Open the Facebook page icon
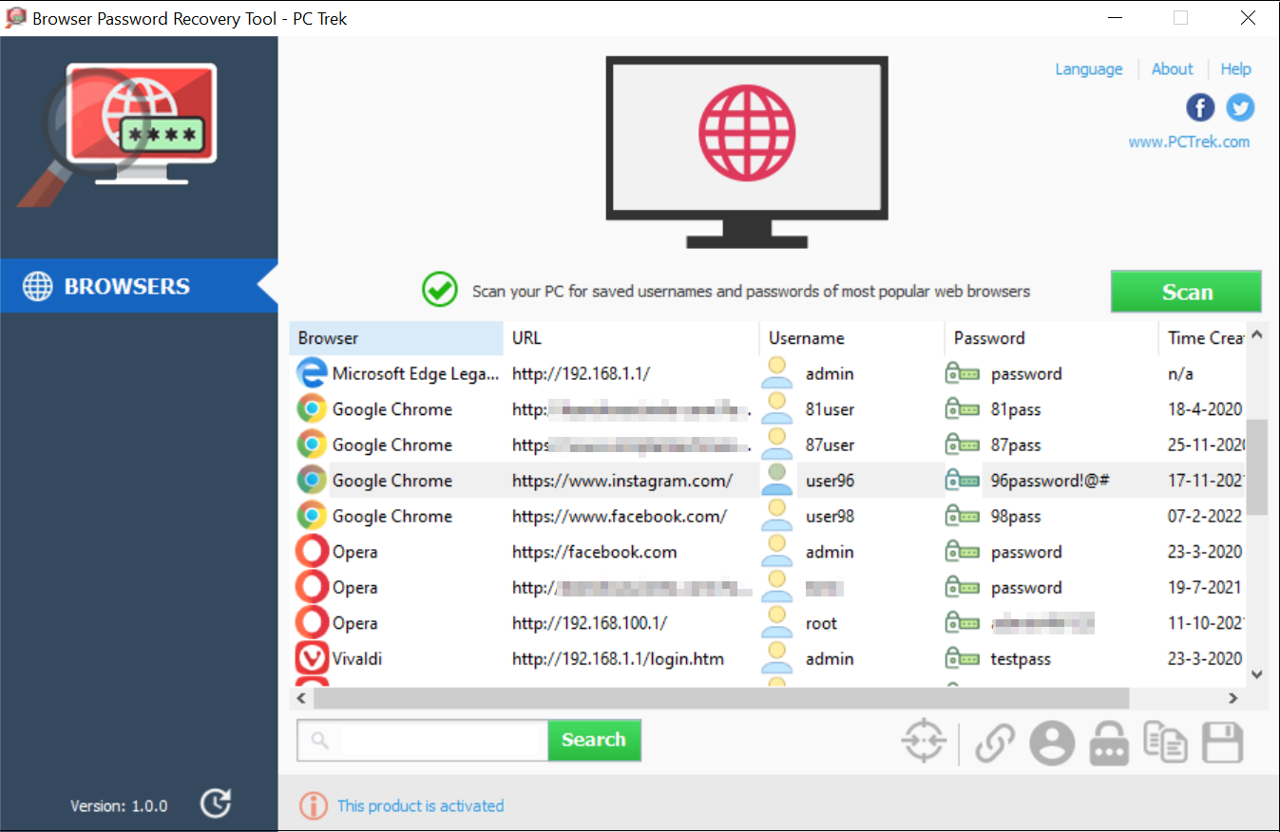Viewport: 1280px width, 832px height. [1200, 107]
